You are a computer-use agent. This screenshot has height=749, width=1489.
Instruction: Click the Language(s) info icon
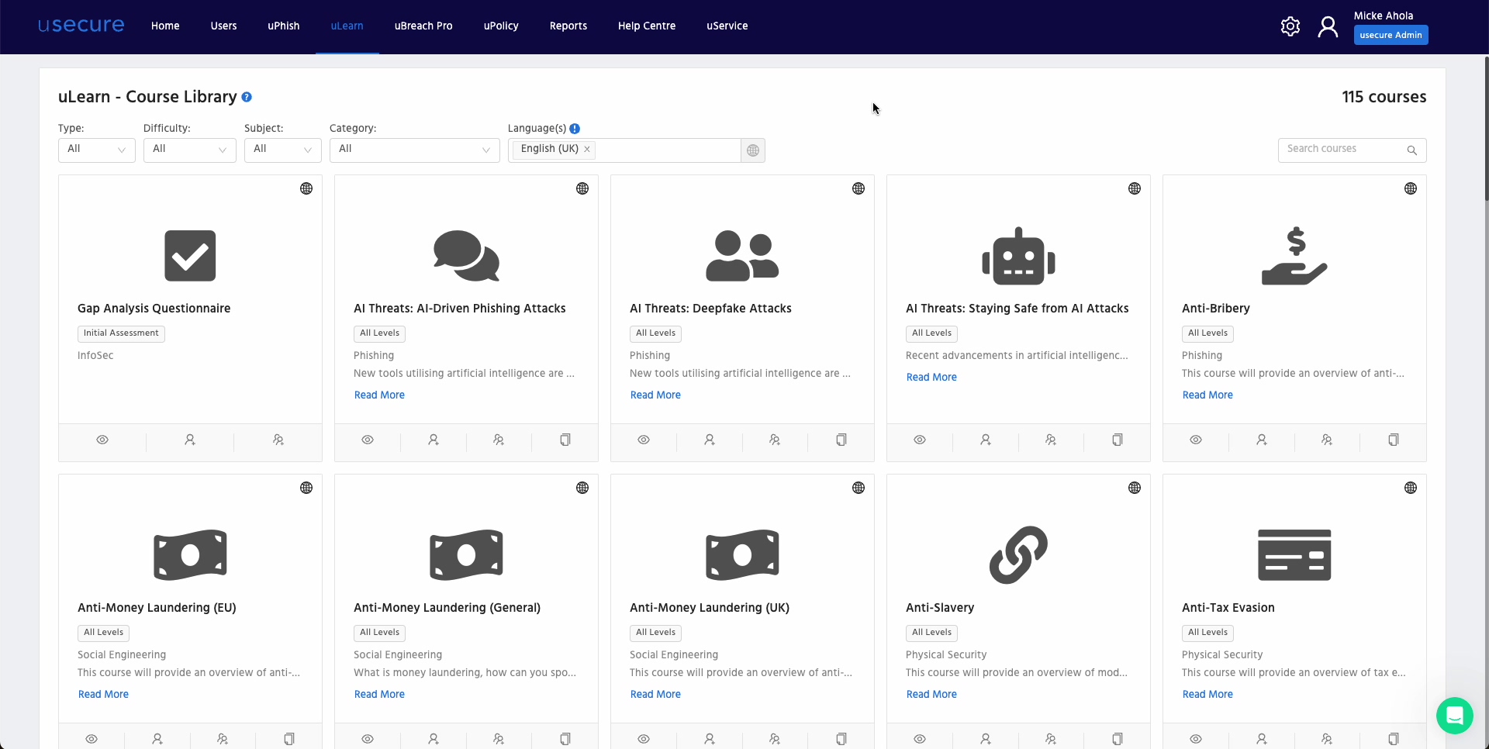click(x=575, y=129)
